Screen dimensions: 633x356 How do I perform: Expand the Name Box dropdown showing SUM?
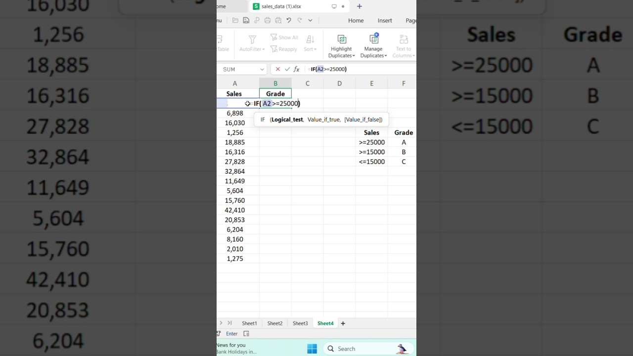(262, 69)
